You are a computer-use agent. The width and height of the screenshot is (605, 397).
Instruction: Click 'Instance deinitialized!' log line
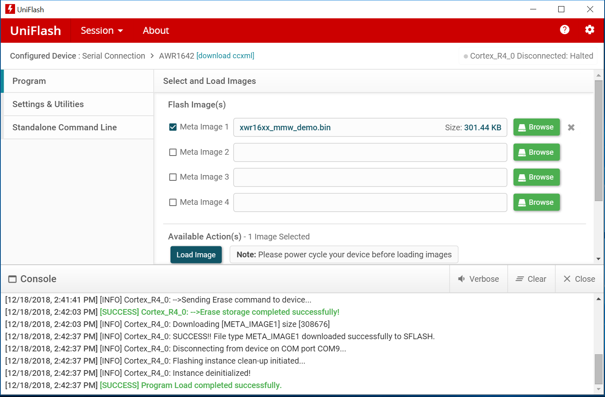tap(128, 373)
